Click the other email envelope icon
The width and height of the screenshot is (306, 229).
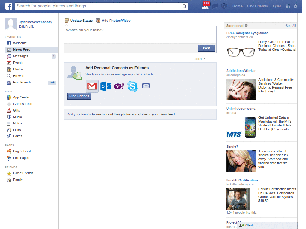[x=146, y=86]
